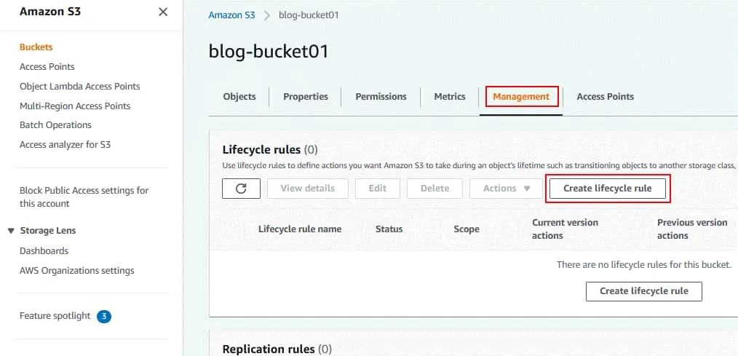This screenshot has height=356, width=738.
Task: Collapse the Storage Lens section
Action: [11, 231]
